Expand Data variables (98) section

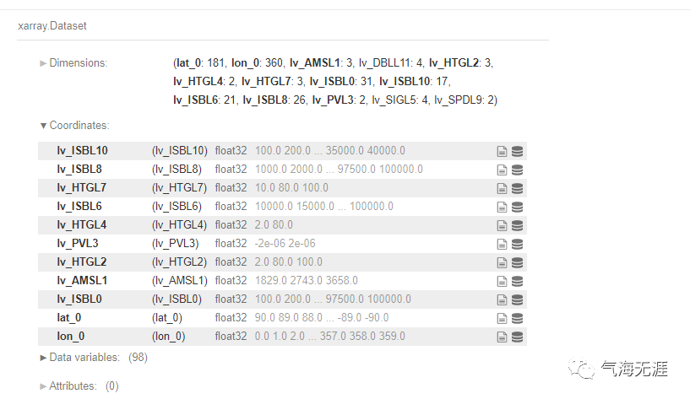point(83,358)
